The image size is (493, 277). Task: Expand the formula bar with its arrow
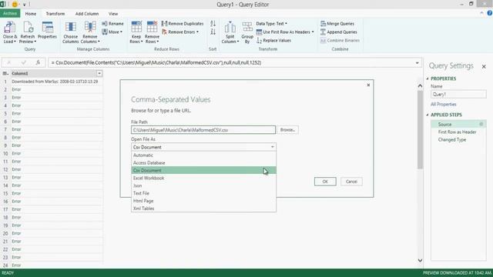point(418,63)
